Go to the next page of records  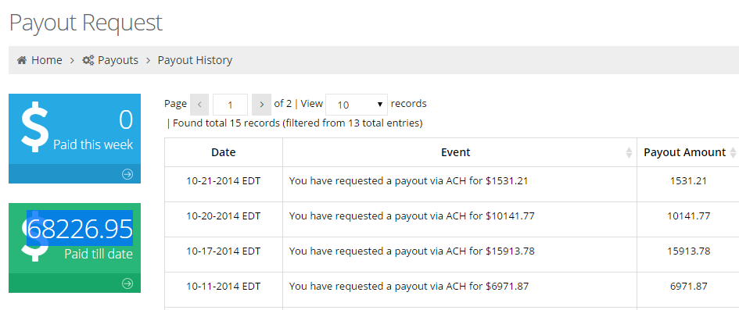(x=261, y=105)
